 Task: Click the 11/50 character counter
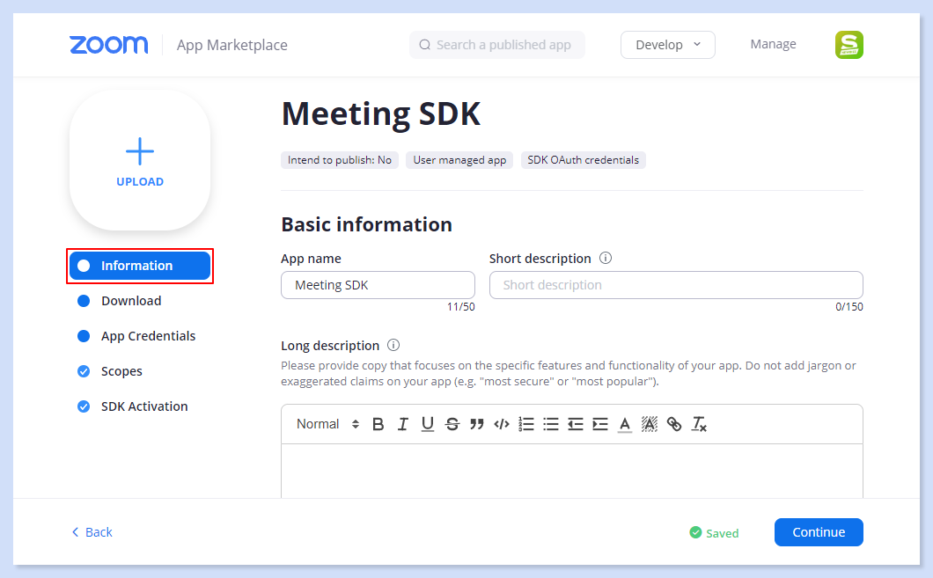461,307
